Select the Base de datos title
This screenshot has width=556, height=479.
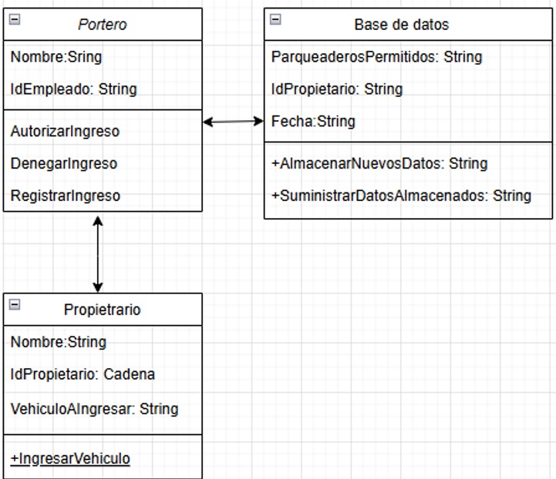[402, 25]
